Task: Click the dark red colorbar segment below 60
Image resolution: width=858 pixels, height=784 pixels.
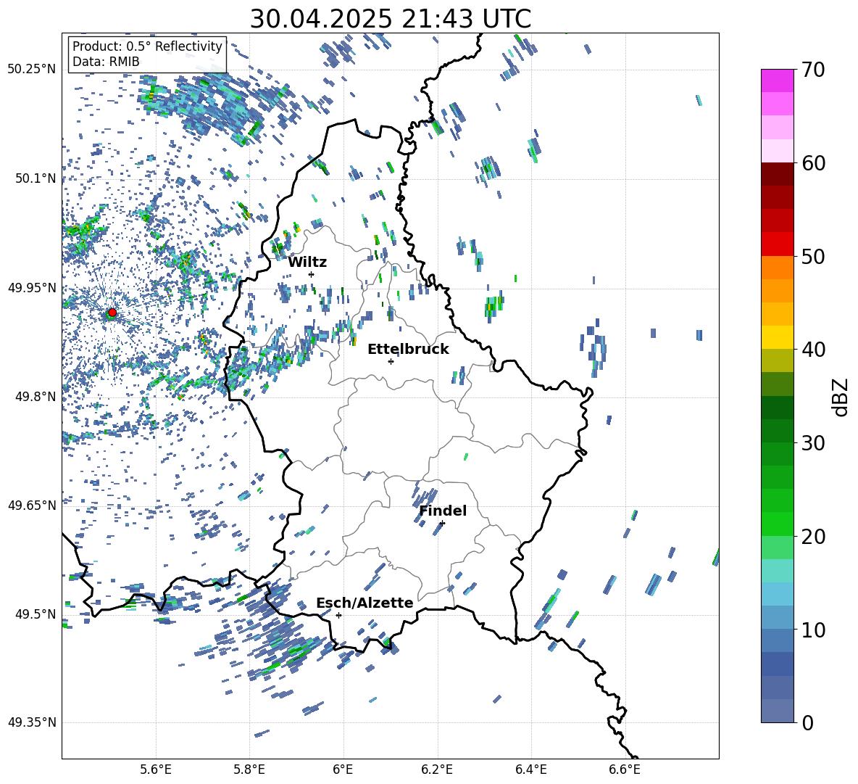Action: (778, 174)
